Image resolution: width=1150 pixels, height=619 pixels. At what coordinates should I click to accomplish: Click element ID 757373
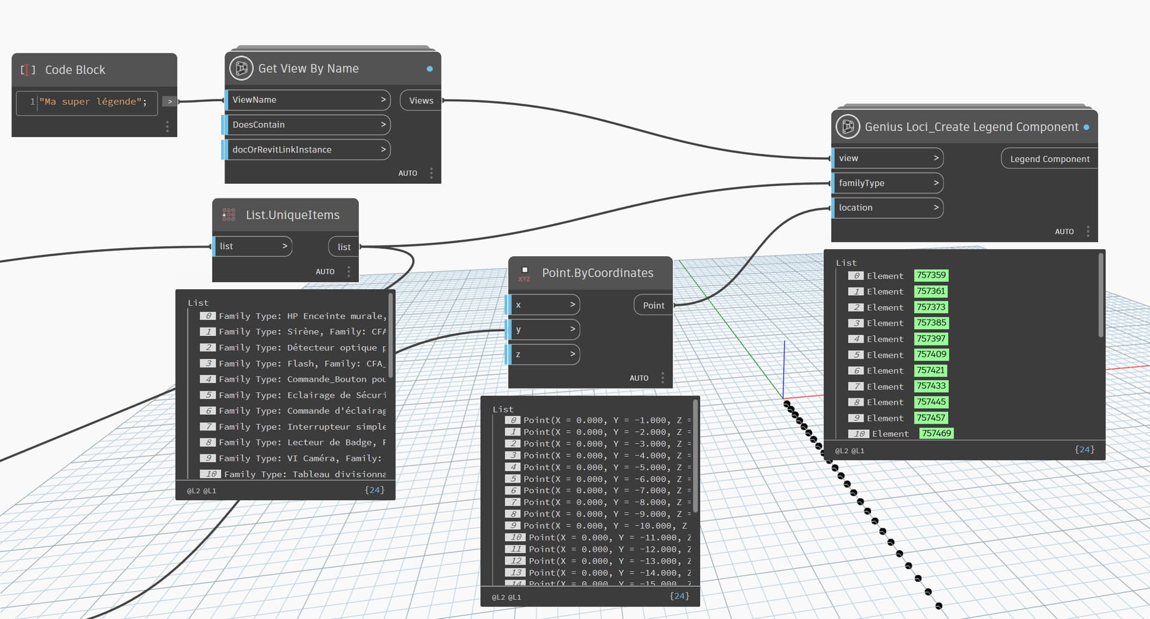[x=931, y=307]
